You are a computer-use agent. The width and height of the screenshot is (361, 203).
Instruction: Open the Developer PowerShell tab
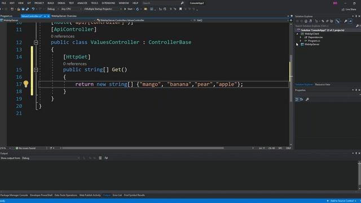(x=41, y=195)
